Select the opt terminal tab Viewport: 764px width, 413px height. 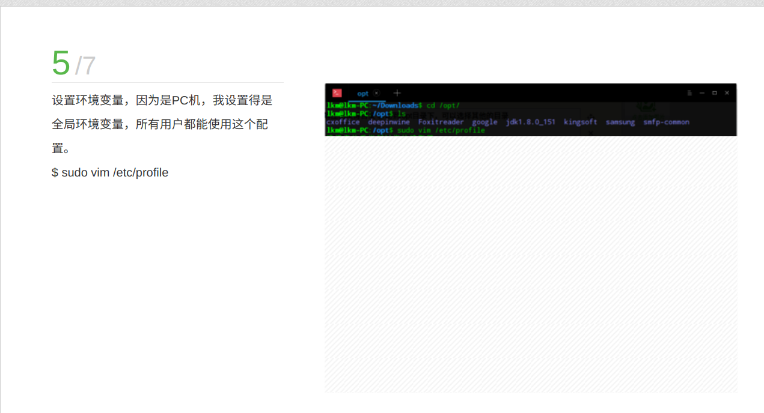pyautogui.click(x=362, y=93)
